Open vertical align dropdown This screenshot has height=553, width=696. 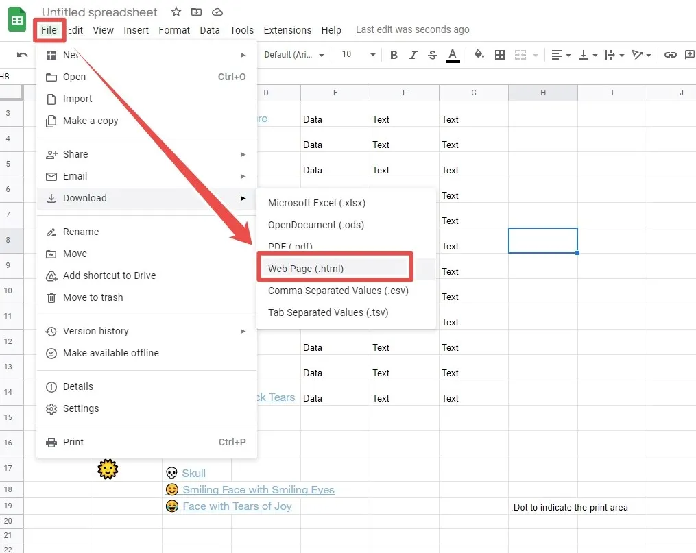588,55
